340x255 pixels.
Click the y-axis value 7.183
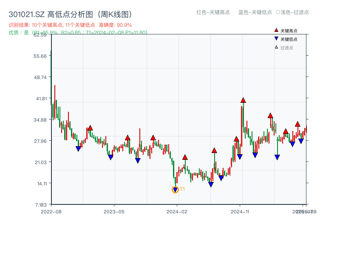click(41, 205)
